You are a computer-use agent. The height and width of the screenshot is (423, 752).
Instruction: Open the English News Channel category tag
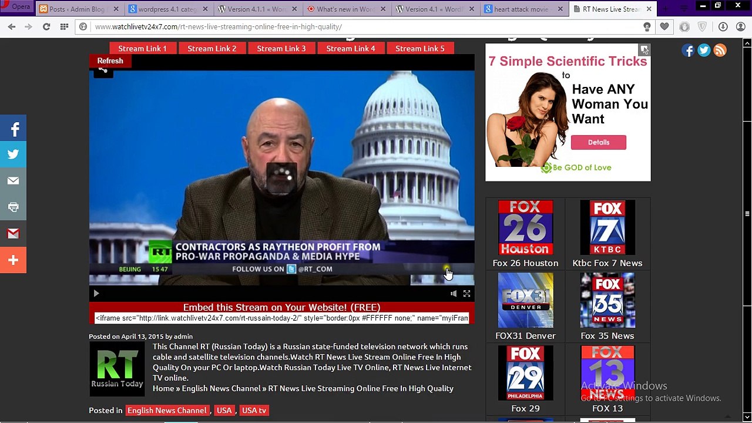pos(167,410)
